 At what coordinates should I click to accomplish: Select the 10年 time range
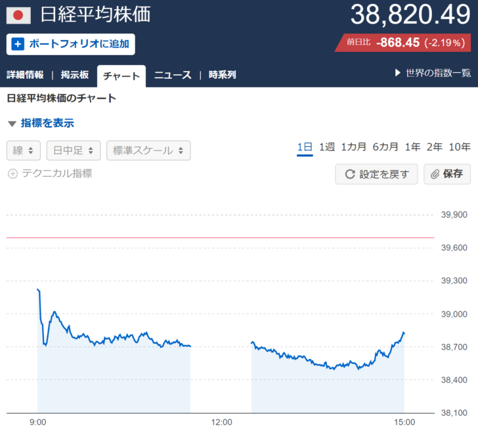pos(460,147)
